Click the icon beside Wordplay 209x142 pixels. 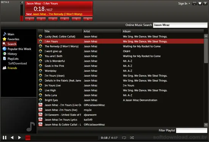click(x=40, y=71)
